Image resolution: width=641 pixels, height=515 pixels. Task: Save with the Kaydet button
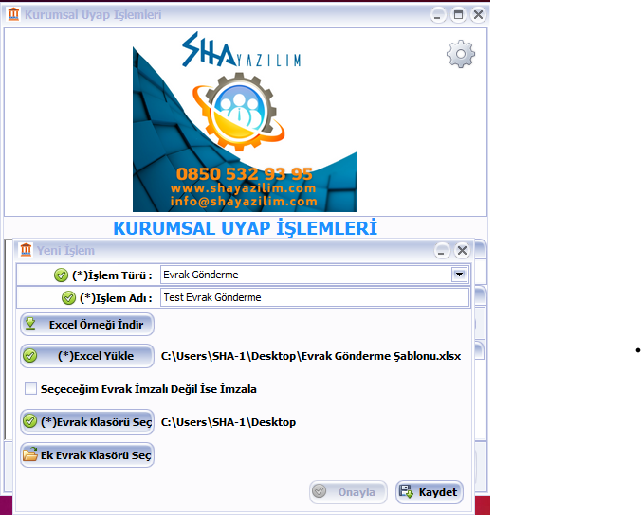[x=430, y=491]
